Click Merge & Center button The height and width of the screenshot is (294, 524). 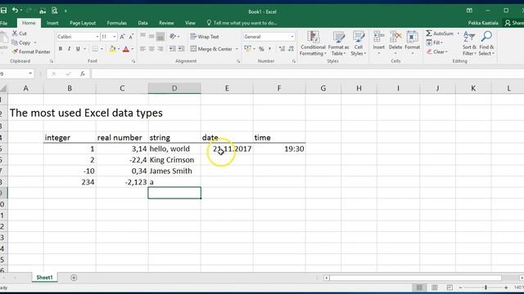[x=211, y=49]
